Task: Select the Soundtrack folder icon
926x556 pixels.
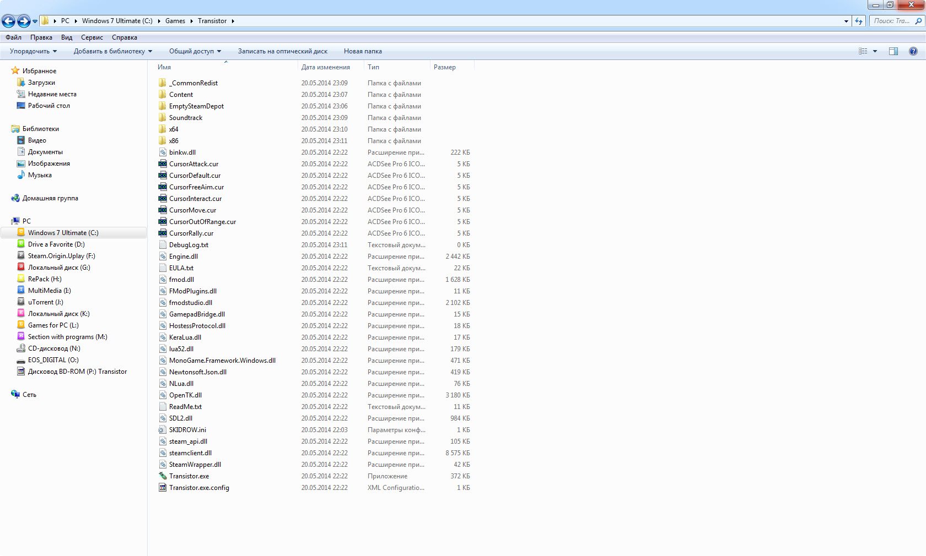Action: click(163, 118)
